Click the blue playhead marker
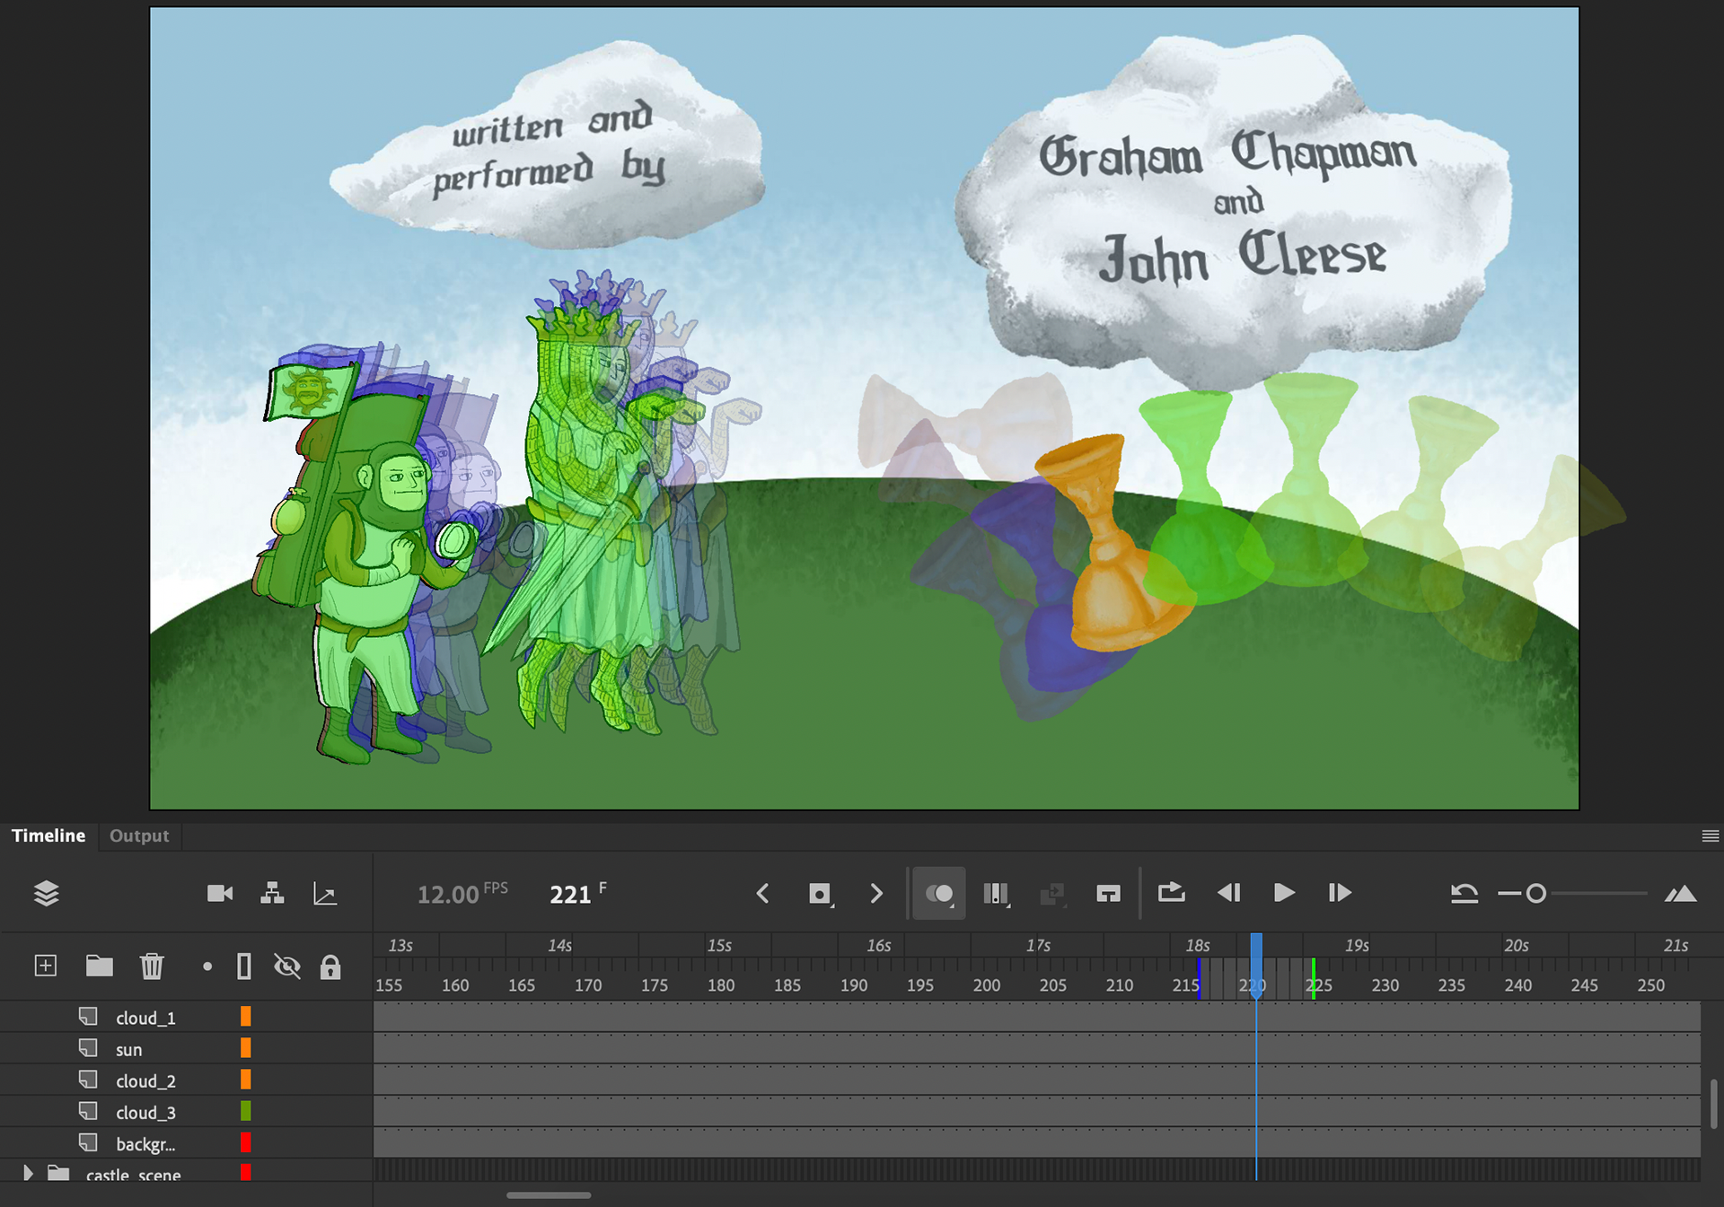 [1256, 965]
